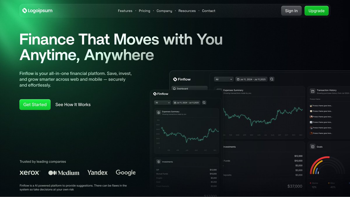Click the Goals card title
Screen dimensions: 350x197
point(320,147)
